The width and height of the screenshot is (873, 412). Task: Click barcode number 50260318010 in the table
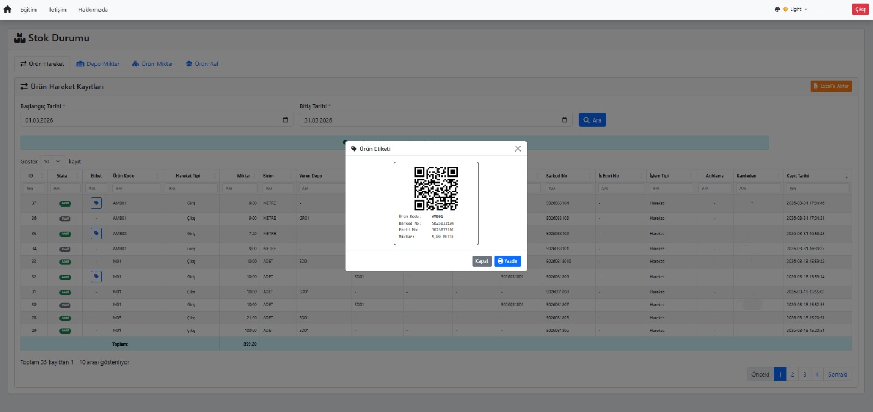pos(559,262)
